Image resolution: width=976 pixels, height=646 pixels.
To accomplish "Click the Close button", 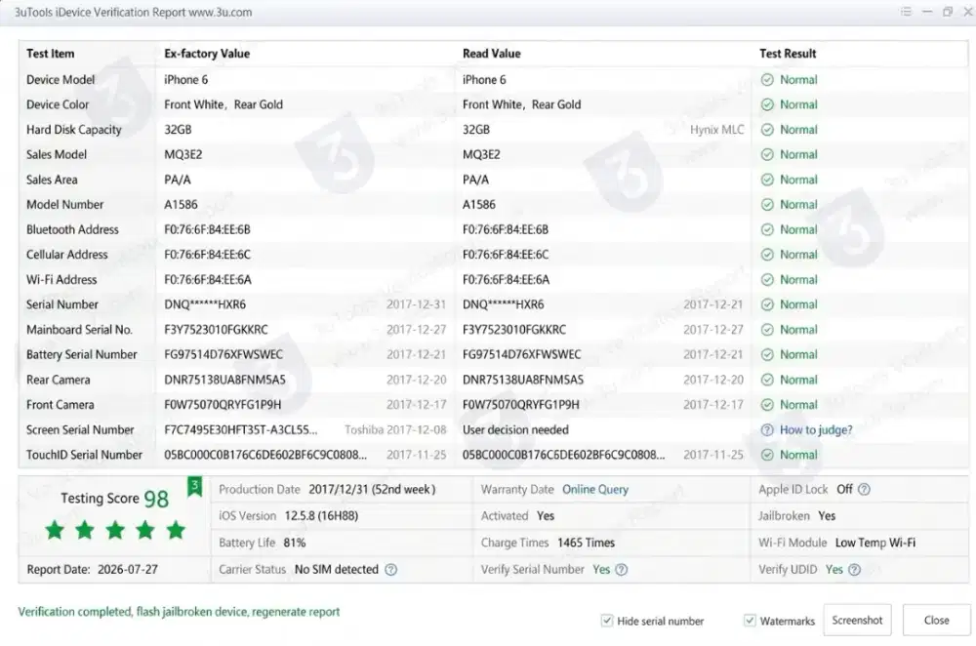I will (936, 620).
